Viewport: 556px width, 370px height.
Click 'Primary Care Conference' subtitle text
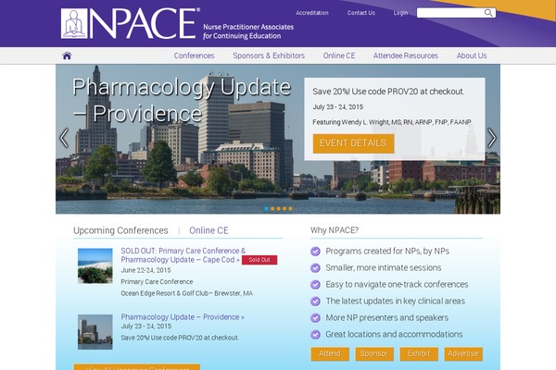click(157, 282)
